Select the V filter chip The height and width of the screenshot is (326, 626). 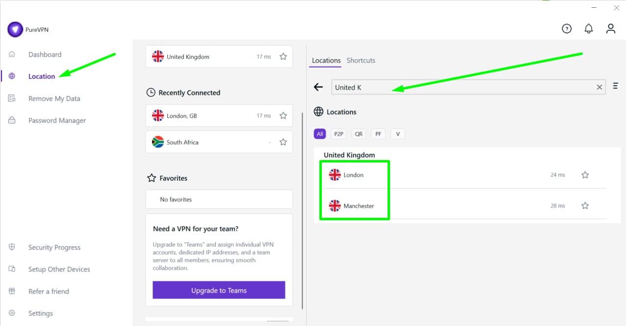398,134
